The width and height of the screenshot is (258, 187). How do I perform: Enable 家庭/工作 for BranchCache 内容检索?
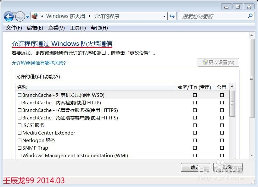[195, 103]
